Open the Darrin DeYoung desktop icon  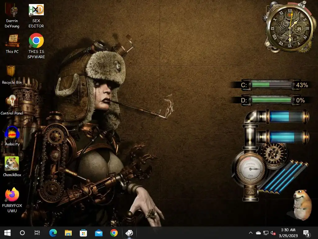coord(12,16)
